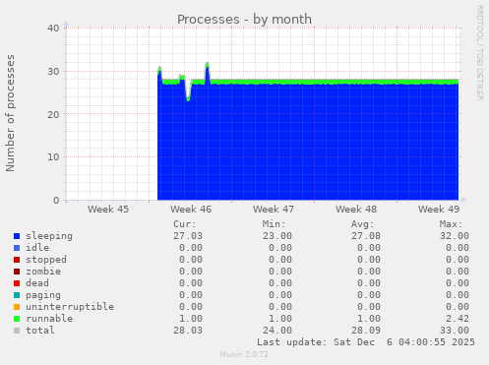The height and width of the screenshot is (365, 489).
Task: Click the 'Min:' column header
Action: [x=274, y=224]
